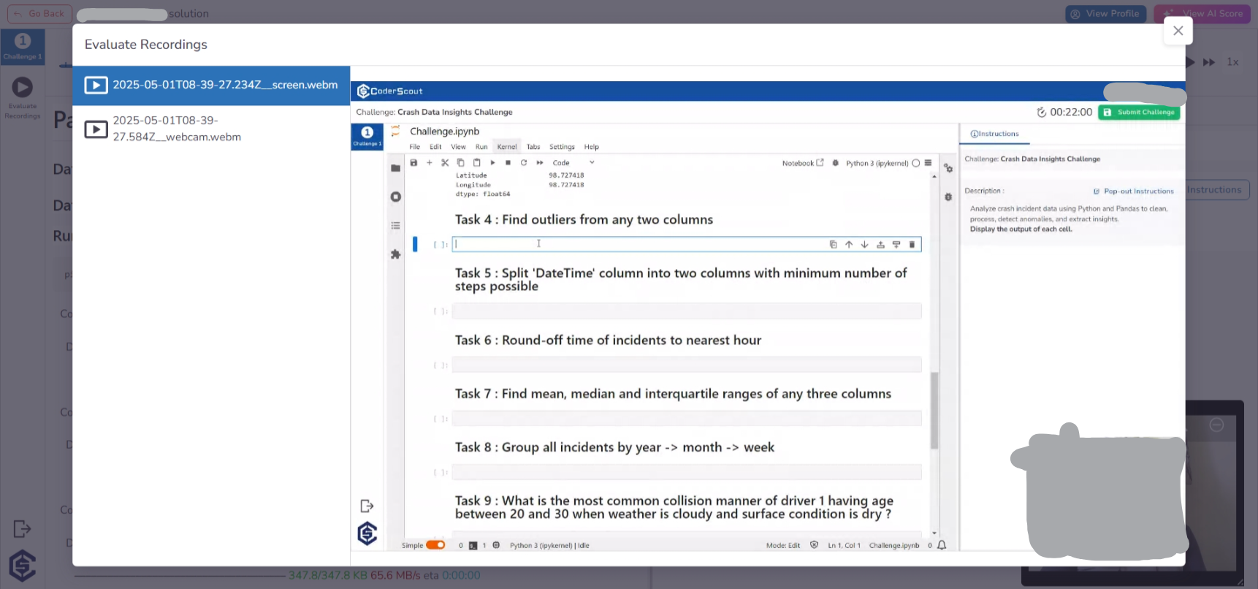Click the 'Challenge.ipynb' notebook title
Image resolution: width=1258 pixels, height=589 pixels.
click(444, 132)
